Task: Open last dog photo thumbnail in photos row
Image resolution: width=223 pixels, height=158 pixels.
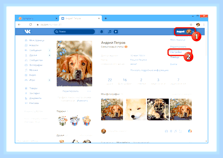Action: pos(181,109)
